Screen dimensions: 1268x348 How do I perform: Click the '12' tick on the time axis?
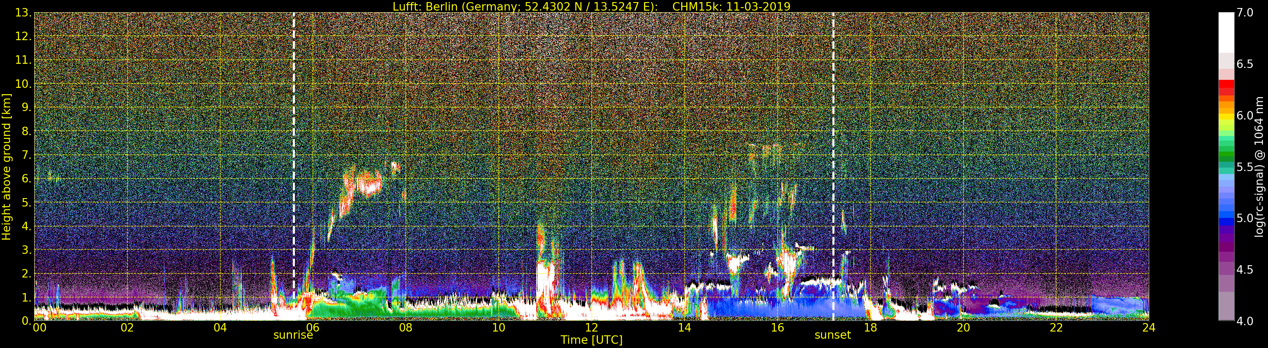592,327
